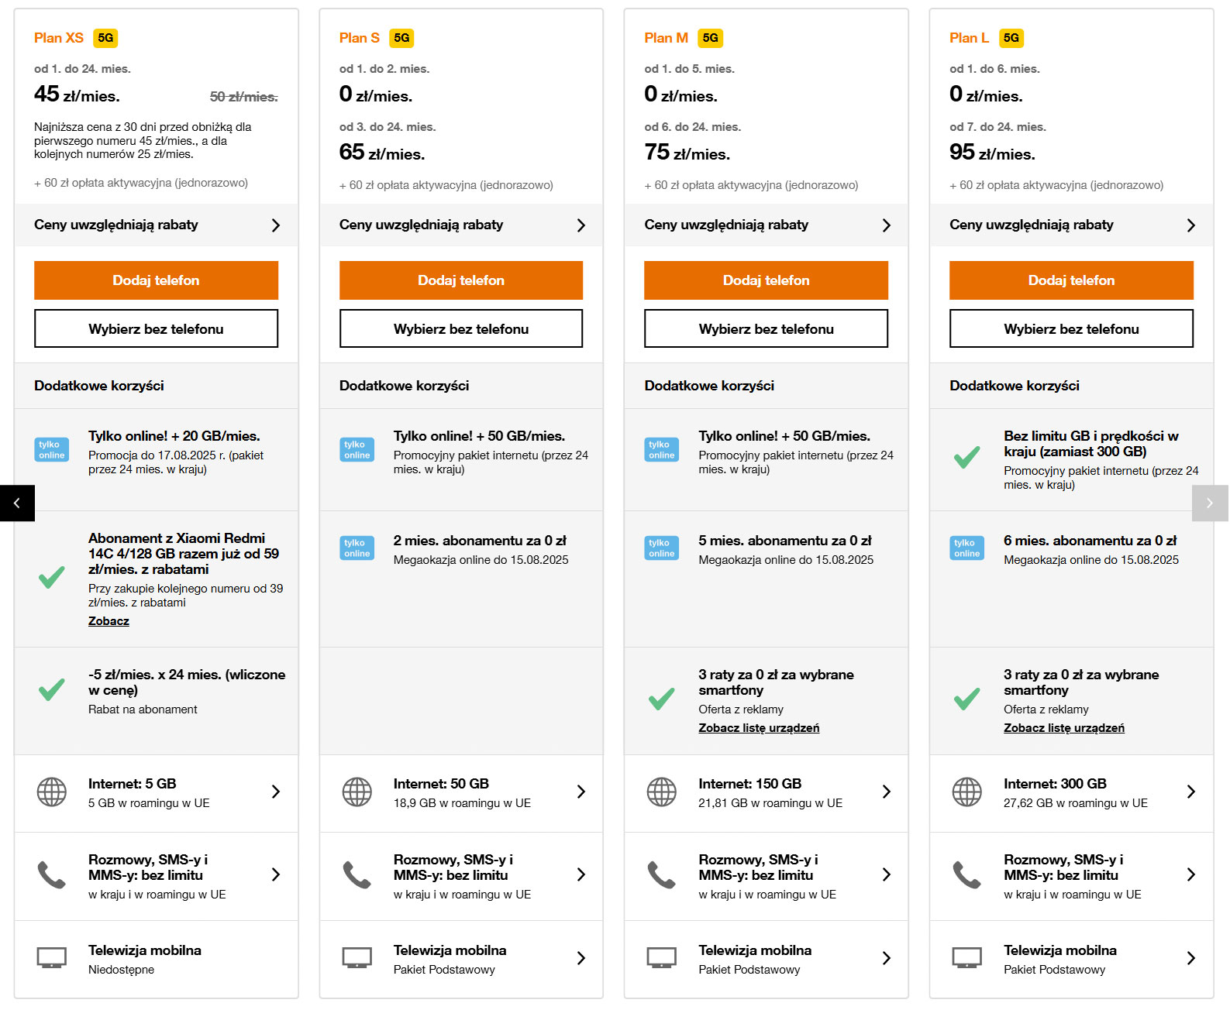Click the checkmark beside Bez limitu GB
This screenshot has height=1010, width=1230.
pos(966,457)
